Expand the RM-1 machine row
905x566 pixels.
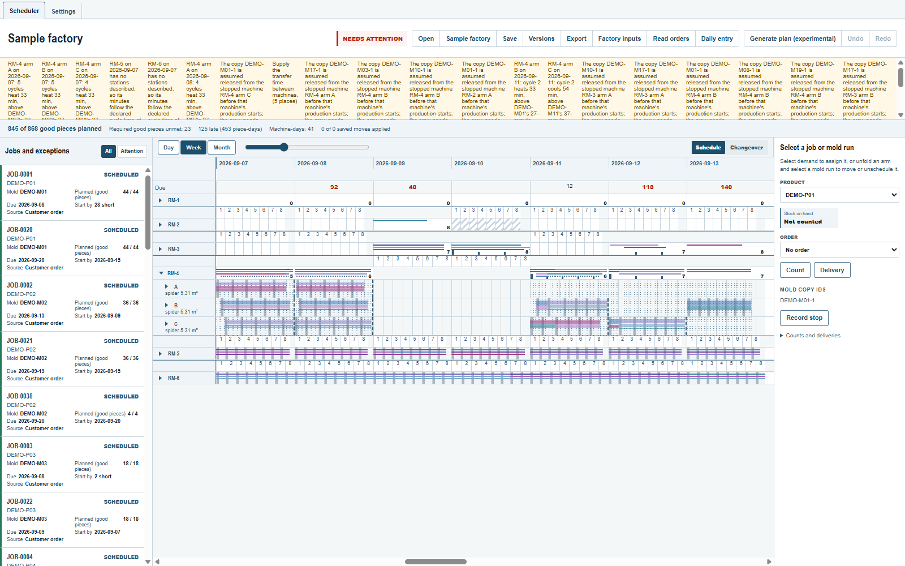(x=161, y=200)
